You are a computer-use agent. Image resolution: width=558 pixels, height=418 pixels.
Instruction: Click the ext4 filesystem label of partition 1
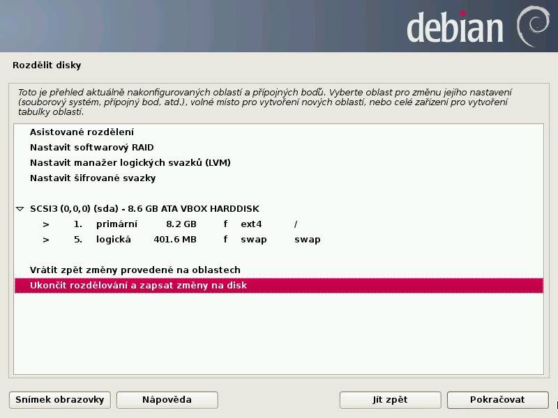tap(251, 224)
